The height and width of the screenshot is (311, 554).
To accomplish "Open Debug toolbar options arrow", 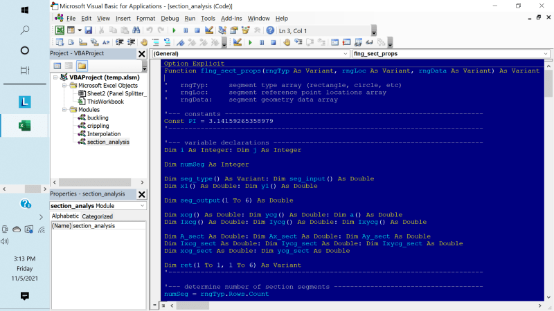I will click(x=390, y=43).
